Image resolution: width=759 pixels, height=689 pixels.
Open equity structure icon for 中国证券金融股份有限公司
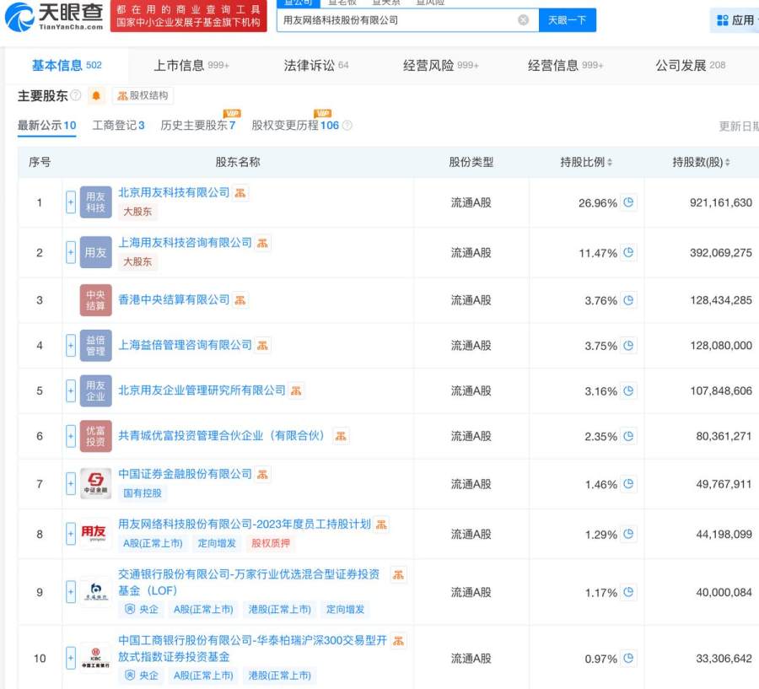[x=262, y=475]
